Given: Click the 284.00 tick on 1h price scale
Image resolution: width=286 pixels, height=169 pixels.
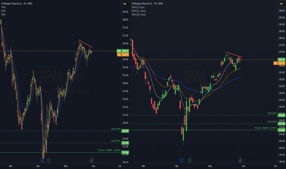Looking at the screenshot, I should pos(125,12).
